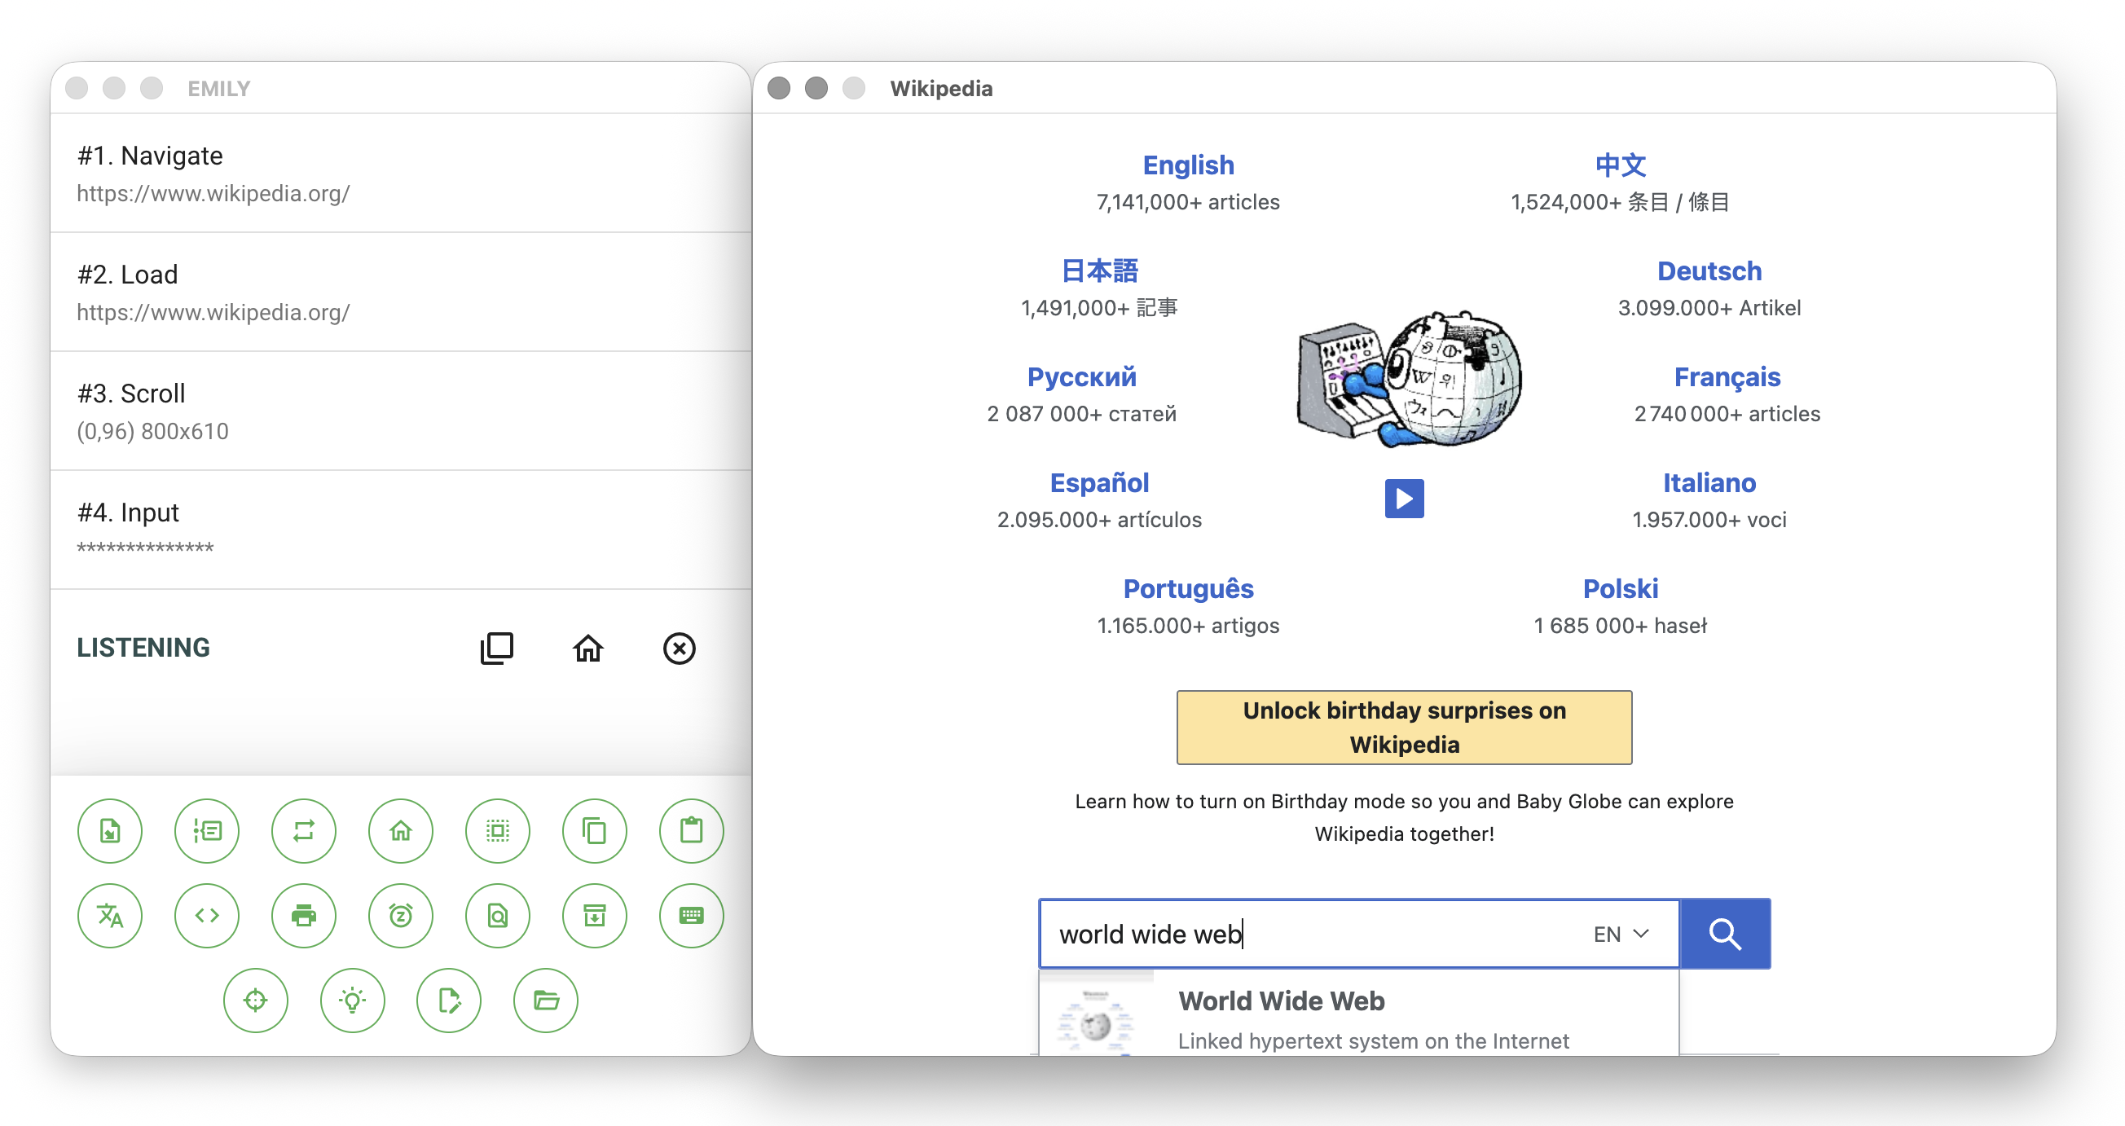Click the green keyboard icon button
This screenshot has width=2125, height=1126.
691,916
